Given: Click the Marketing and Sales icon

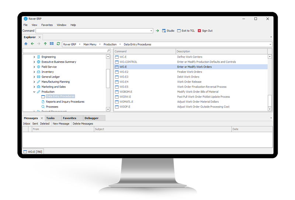Looking at the screenshot, I should pos(39,87).
